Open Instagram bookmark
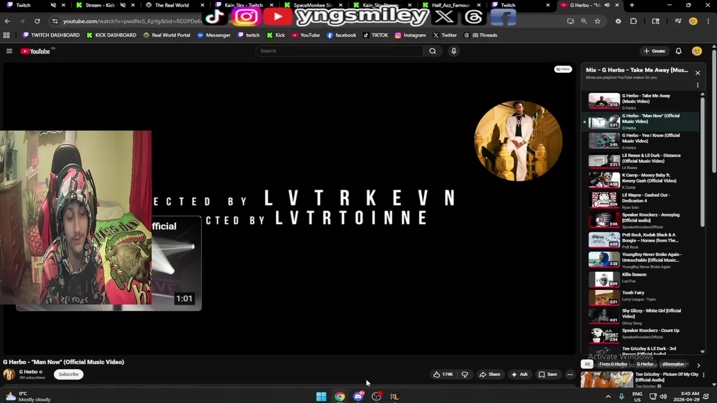This screenshot has width=717, height=403. tap(410, 35)
